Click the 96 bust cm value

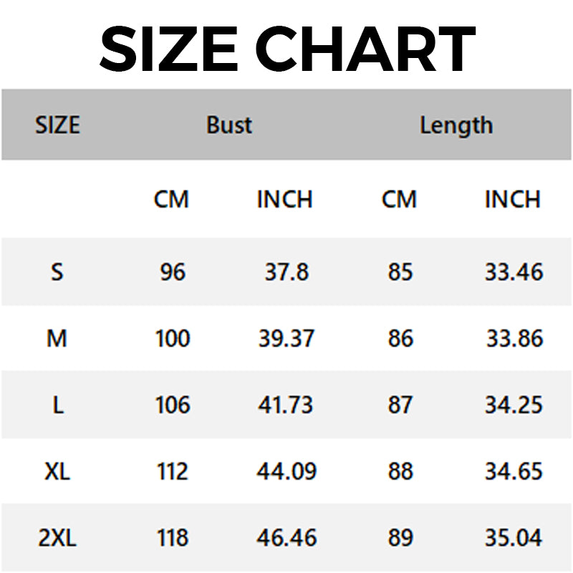(x=173, y=272)
